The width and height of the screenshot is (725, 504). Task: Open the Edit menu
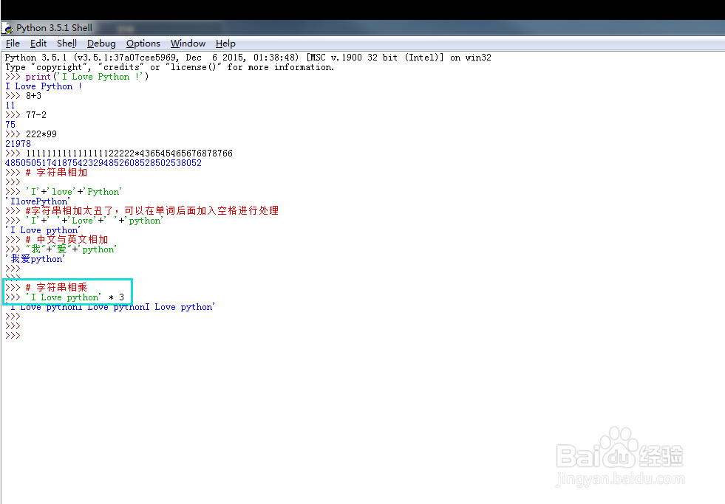(38, 44)
